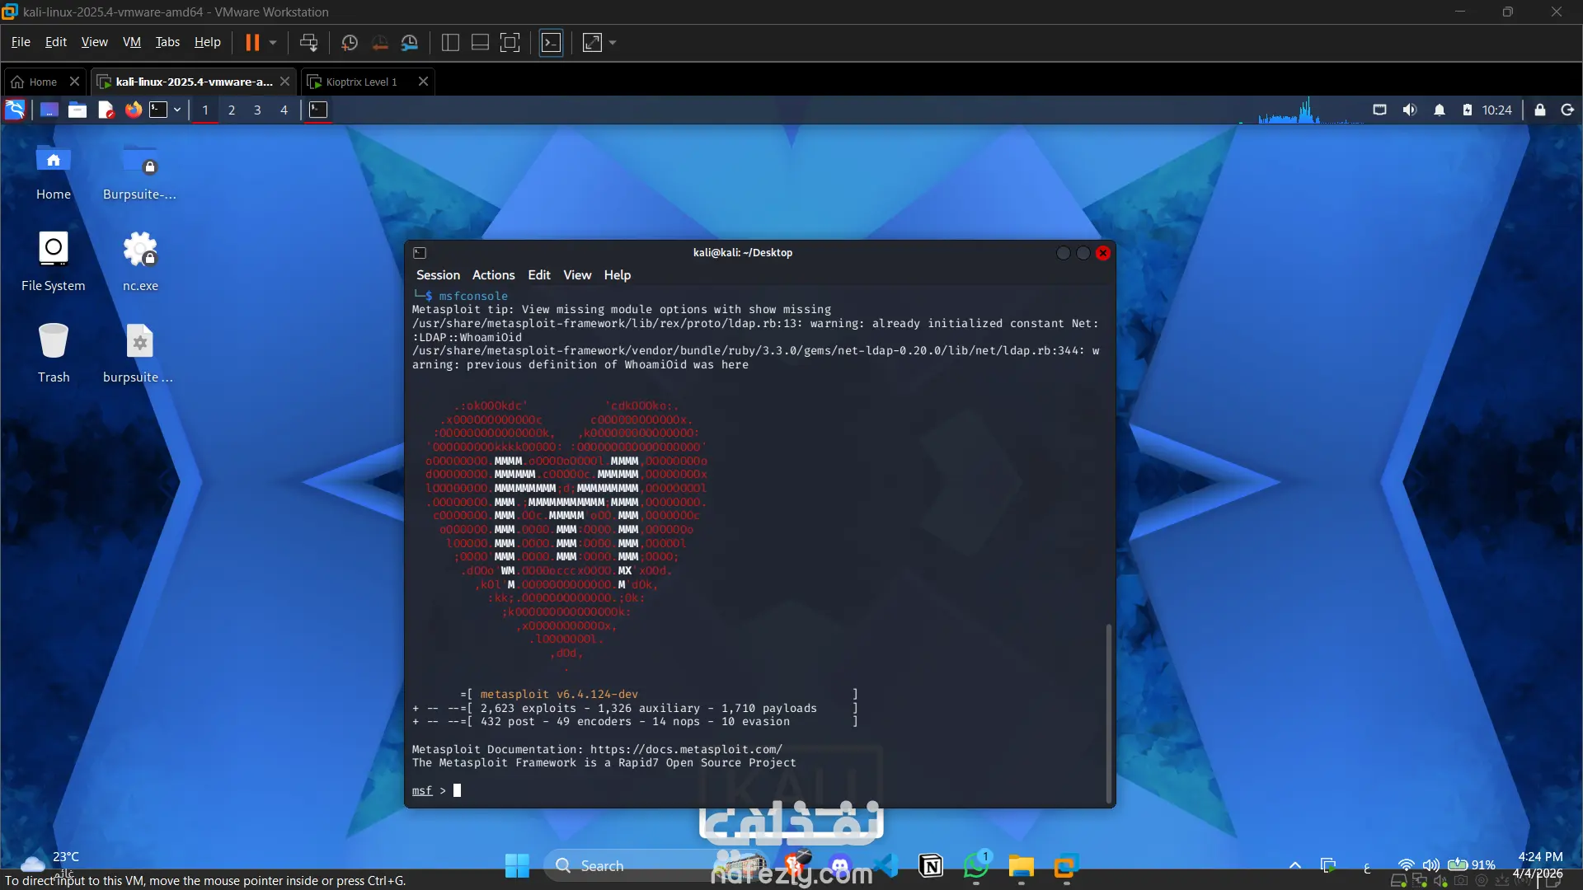Open the Kali notifications bell
Viewport: 1583px width, 890px height.
click(1440, 110)
